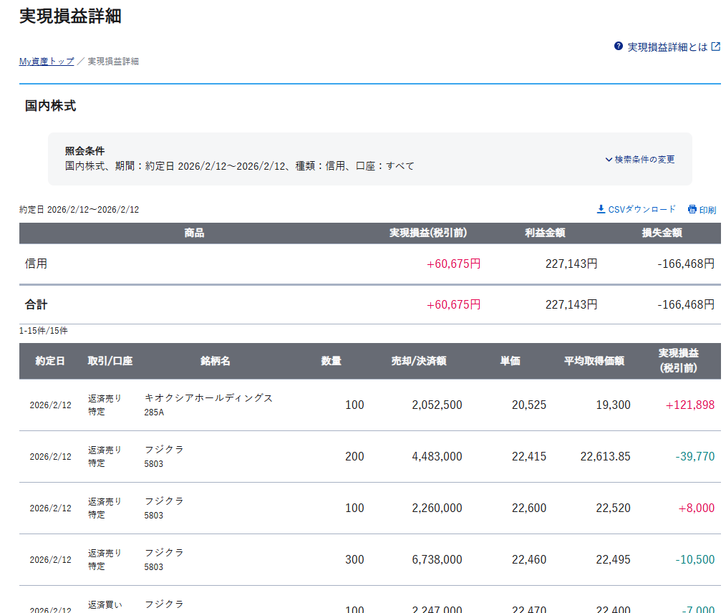This screenshot has width=726, height=613.
Task: Click the question mark help icon
Action: [x=619, y=47]
